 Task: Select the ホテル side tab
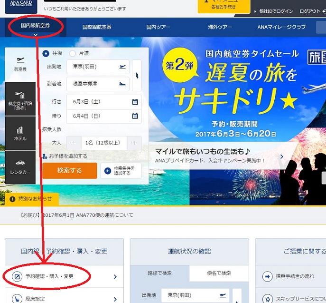(x=20, y=133)
